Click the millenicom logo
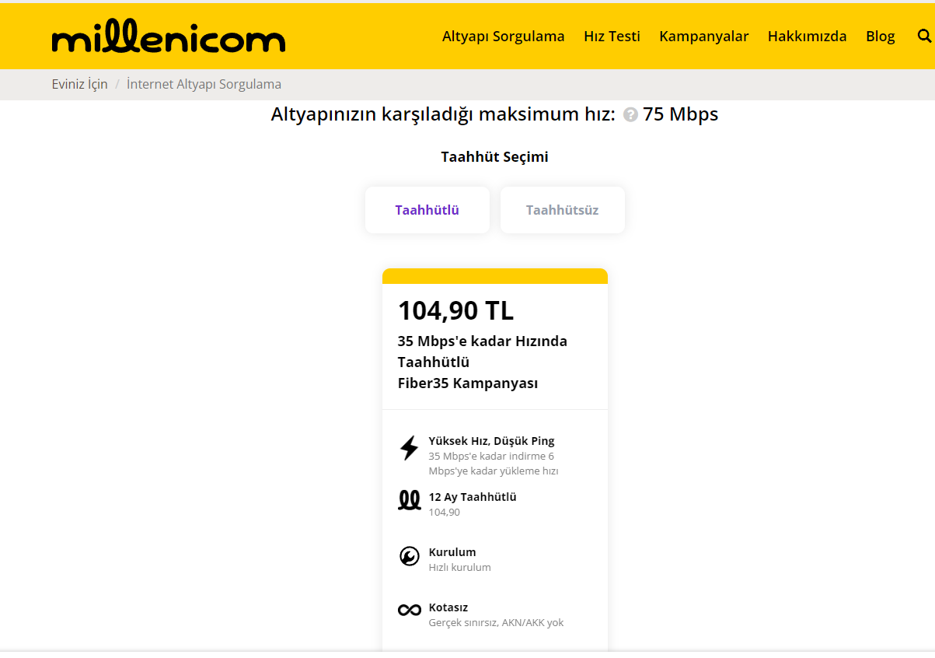935x658 pixels. point(169,38)
